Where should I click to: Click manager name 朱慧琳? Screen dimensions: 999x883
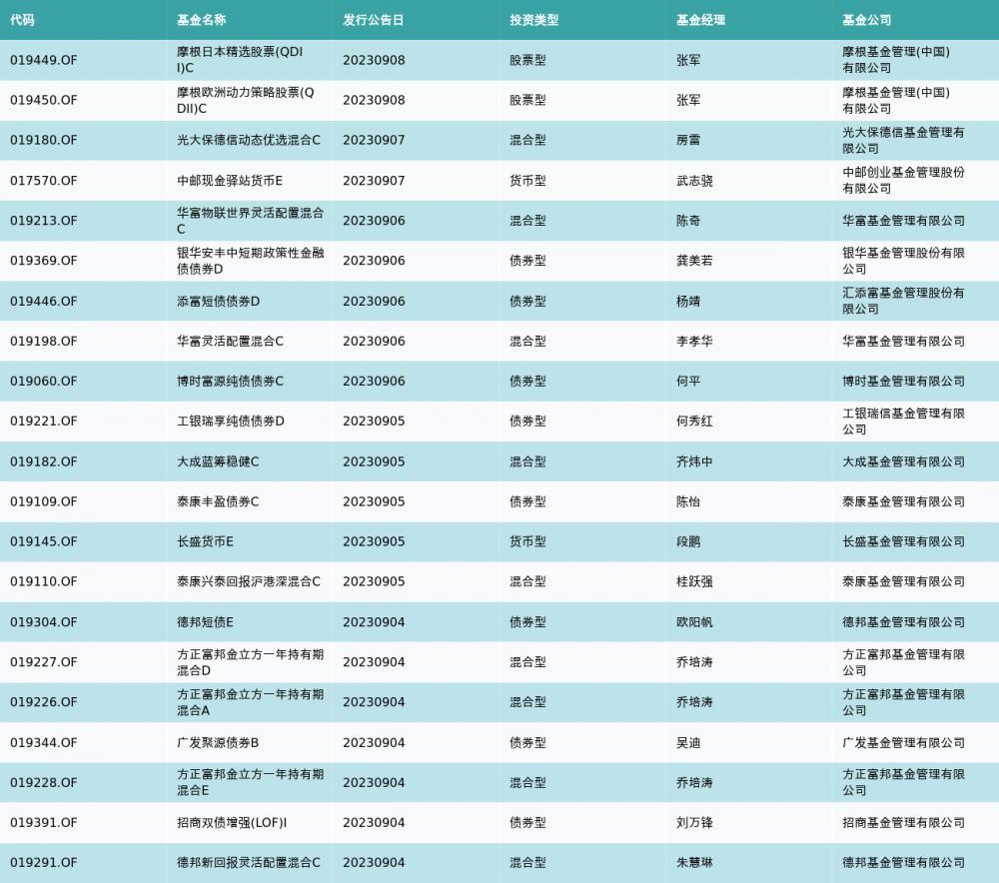694,863
